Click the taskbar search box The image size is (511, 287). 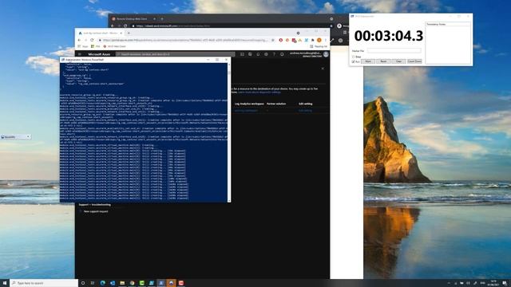pos(44,283)
